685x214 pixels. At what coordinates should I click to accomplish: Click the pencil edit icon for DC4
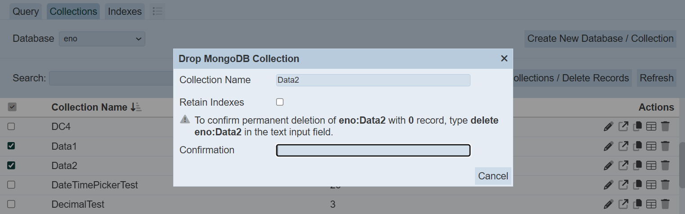pyautogui.click(x=608, y=127)
